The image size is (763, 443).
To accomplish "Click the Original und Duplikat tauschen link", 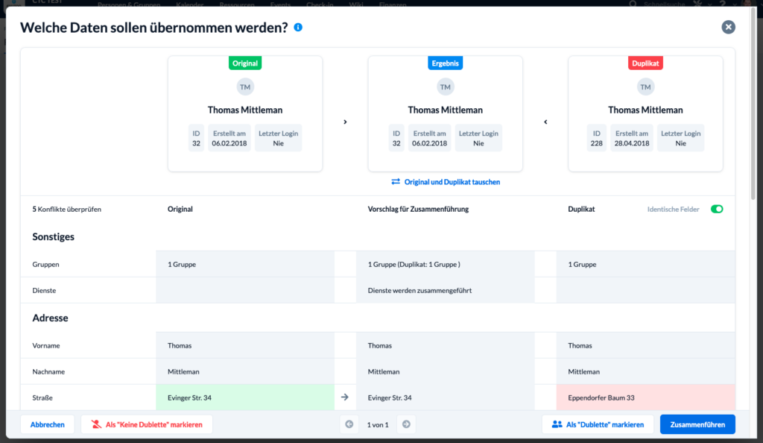I will tap(452, 181).
